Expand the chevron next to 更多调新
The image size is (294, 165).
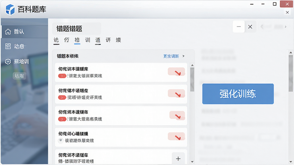(x=183, y=56)
